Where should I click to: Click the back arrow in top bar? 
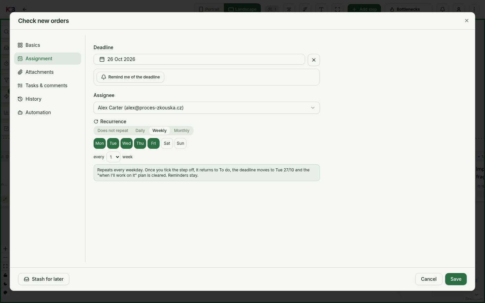(24, 9)
